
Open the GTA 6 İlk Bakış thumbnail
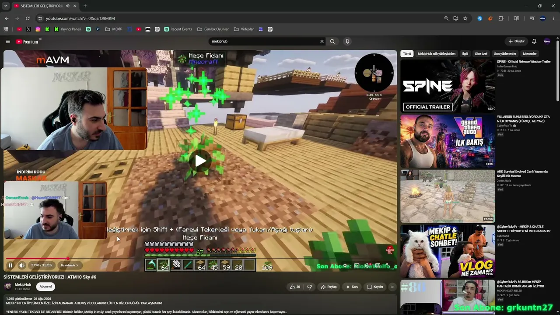[448, 141]
